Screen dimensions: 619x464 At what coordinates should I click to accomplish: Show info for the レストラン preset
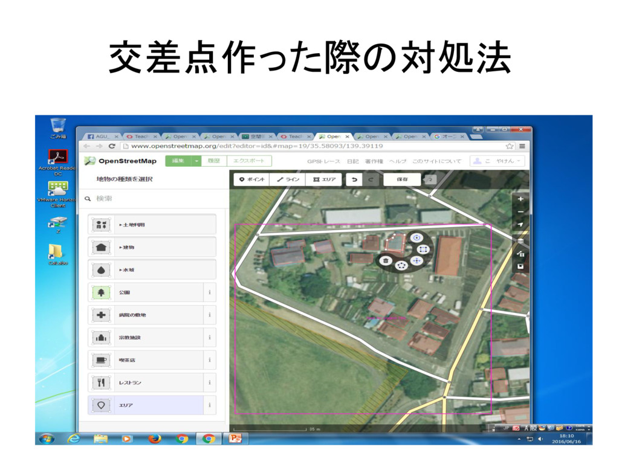(210, 382)
